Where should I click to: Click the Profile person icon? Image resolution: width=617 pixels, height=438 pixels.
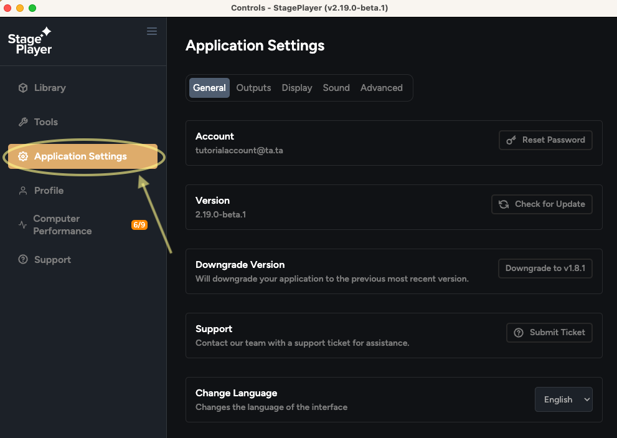[x=23, y=191]
